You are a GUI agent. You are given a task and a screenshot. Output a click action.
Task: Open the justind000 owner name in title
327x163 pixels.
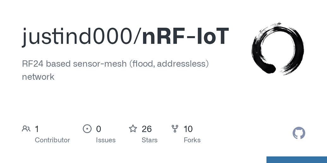[78, 37]
